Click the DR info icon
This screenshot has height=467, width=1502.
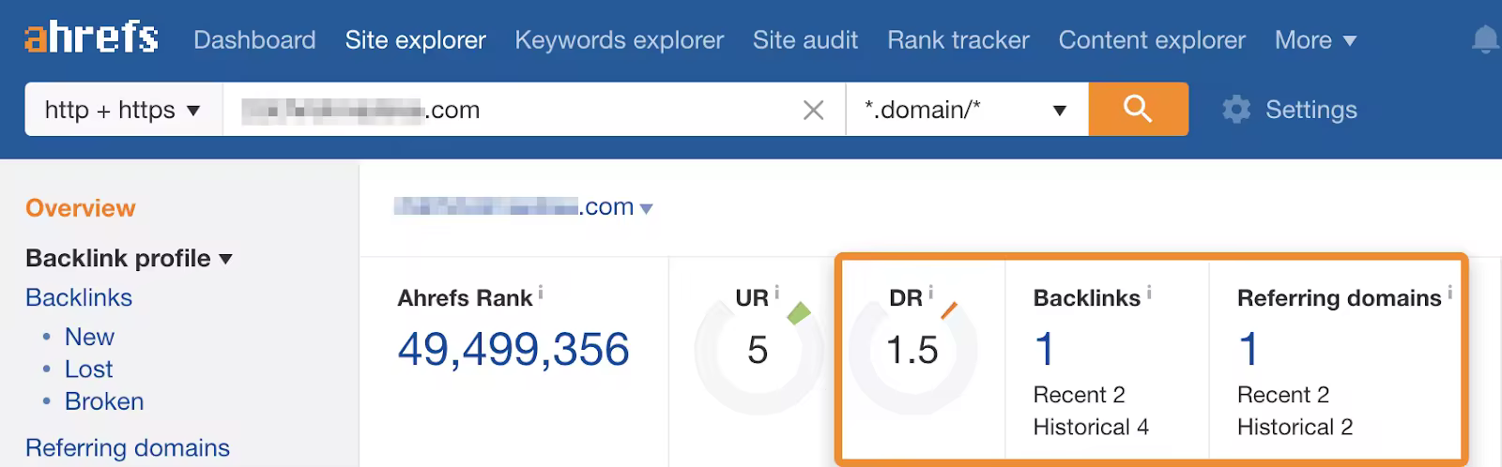pyautogui.click(x=930, y=292)
